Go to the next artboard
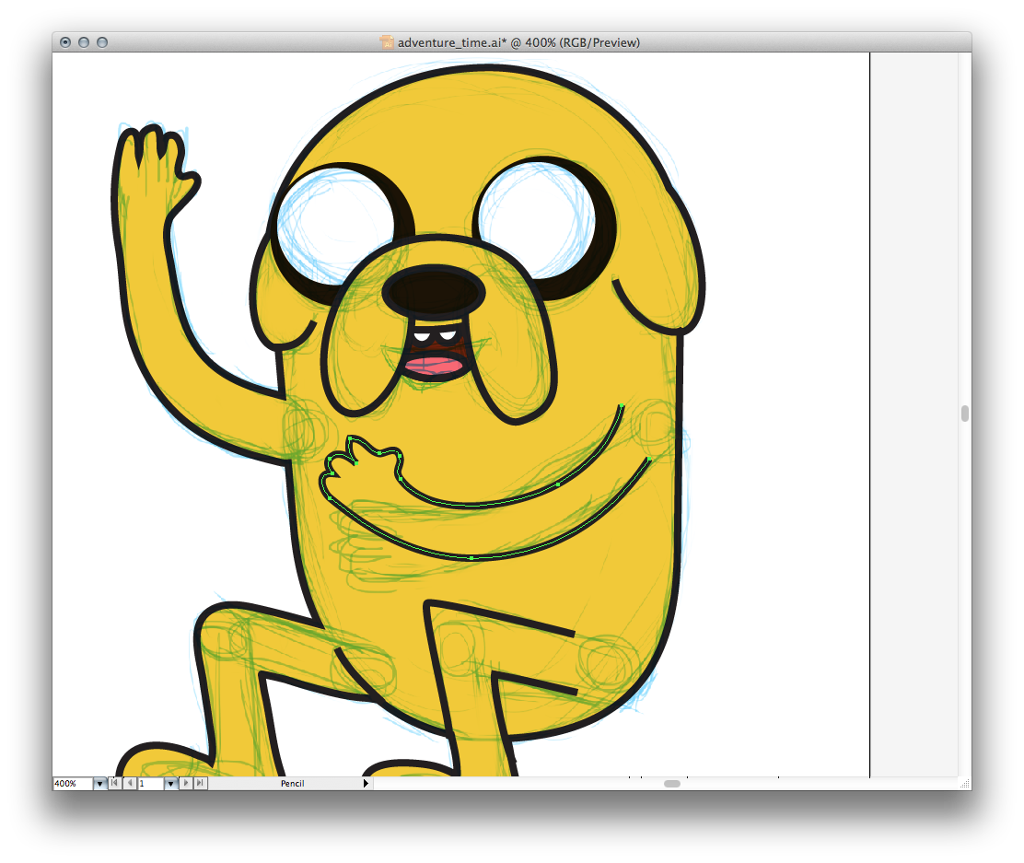Image resolution: width=1024 pixels, height=863 pixels. pyautogui.click(x=186, y=784)
